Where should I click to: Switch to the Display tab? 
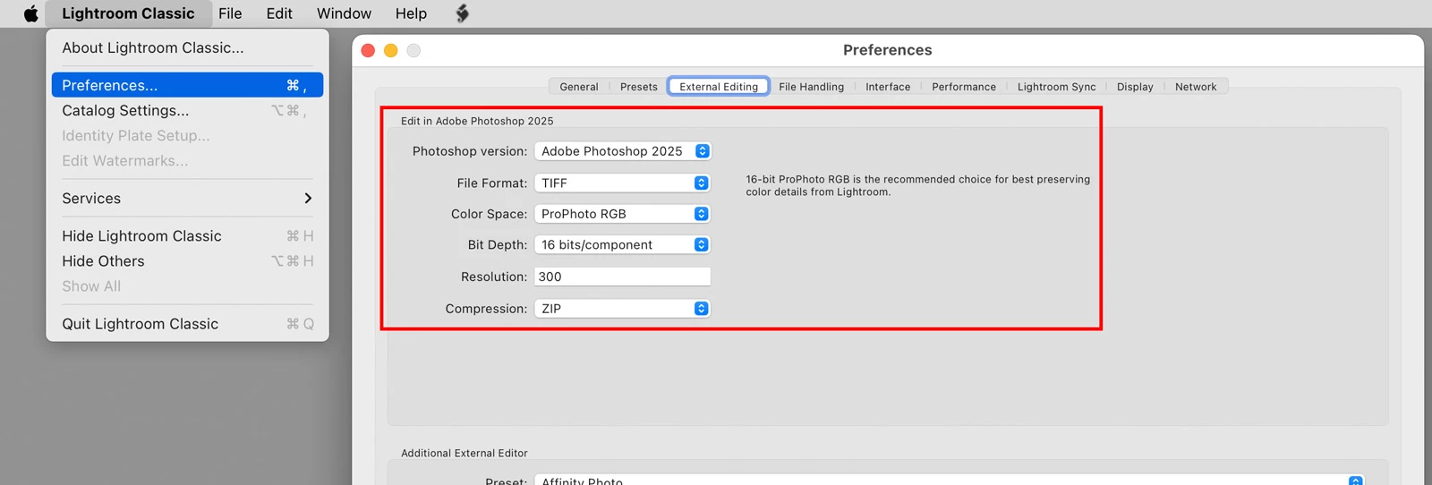[1135, 87]
